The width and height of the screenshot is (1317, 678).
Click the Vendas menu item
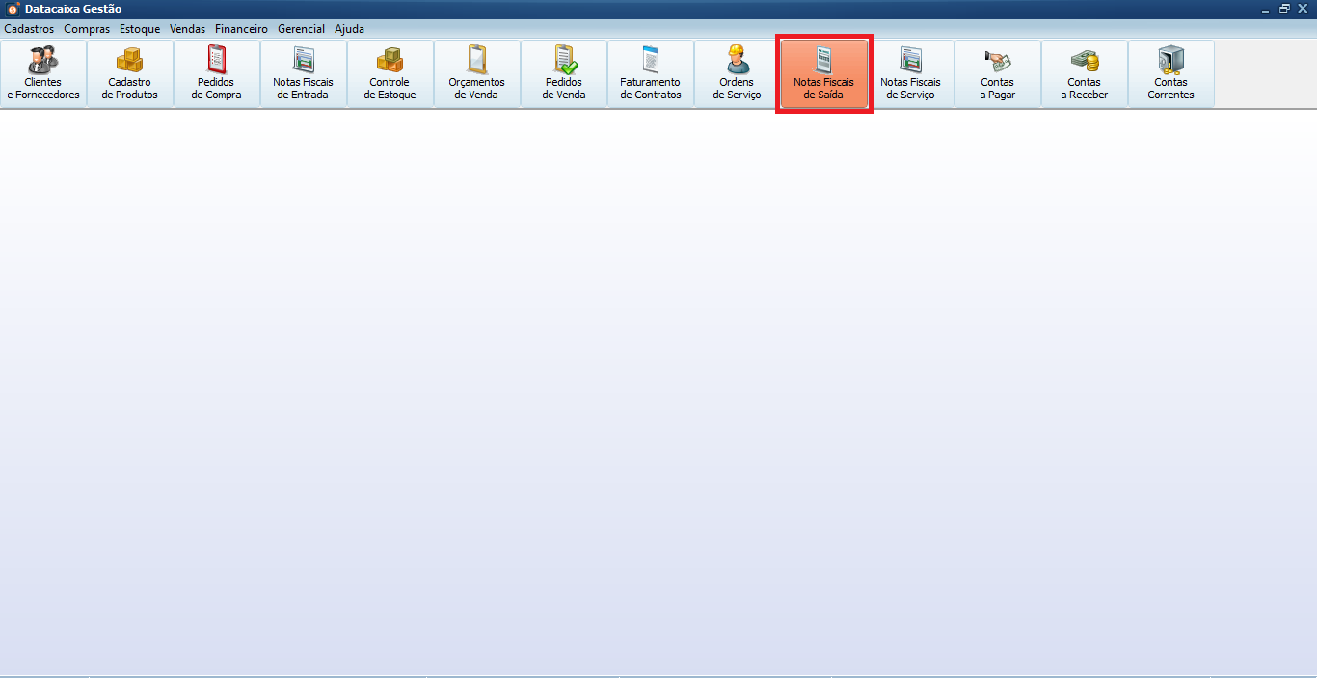[x=188, y=29]
